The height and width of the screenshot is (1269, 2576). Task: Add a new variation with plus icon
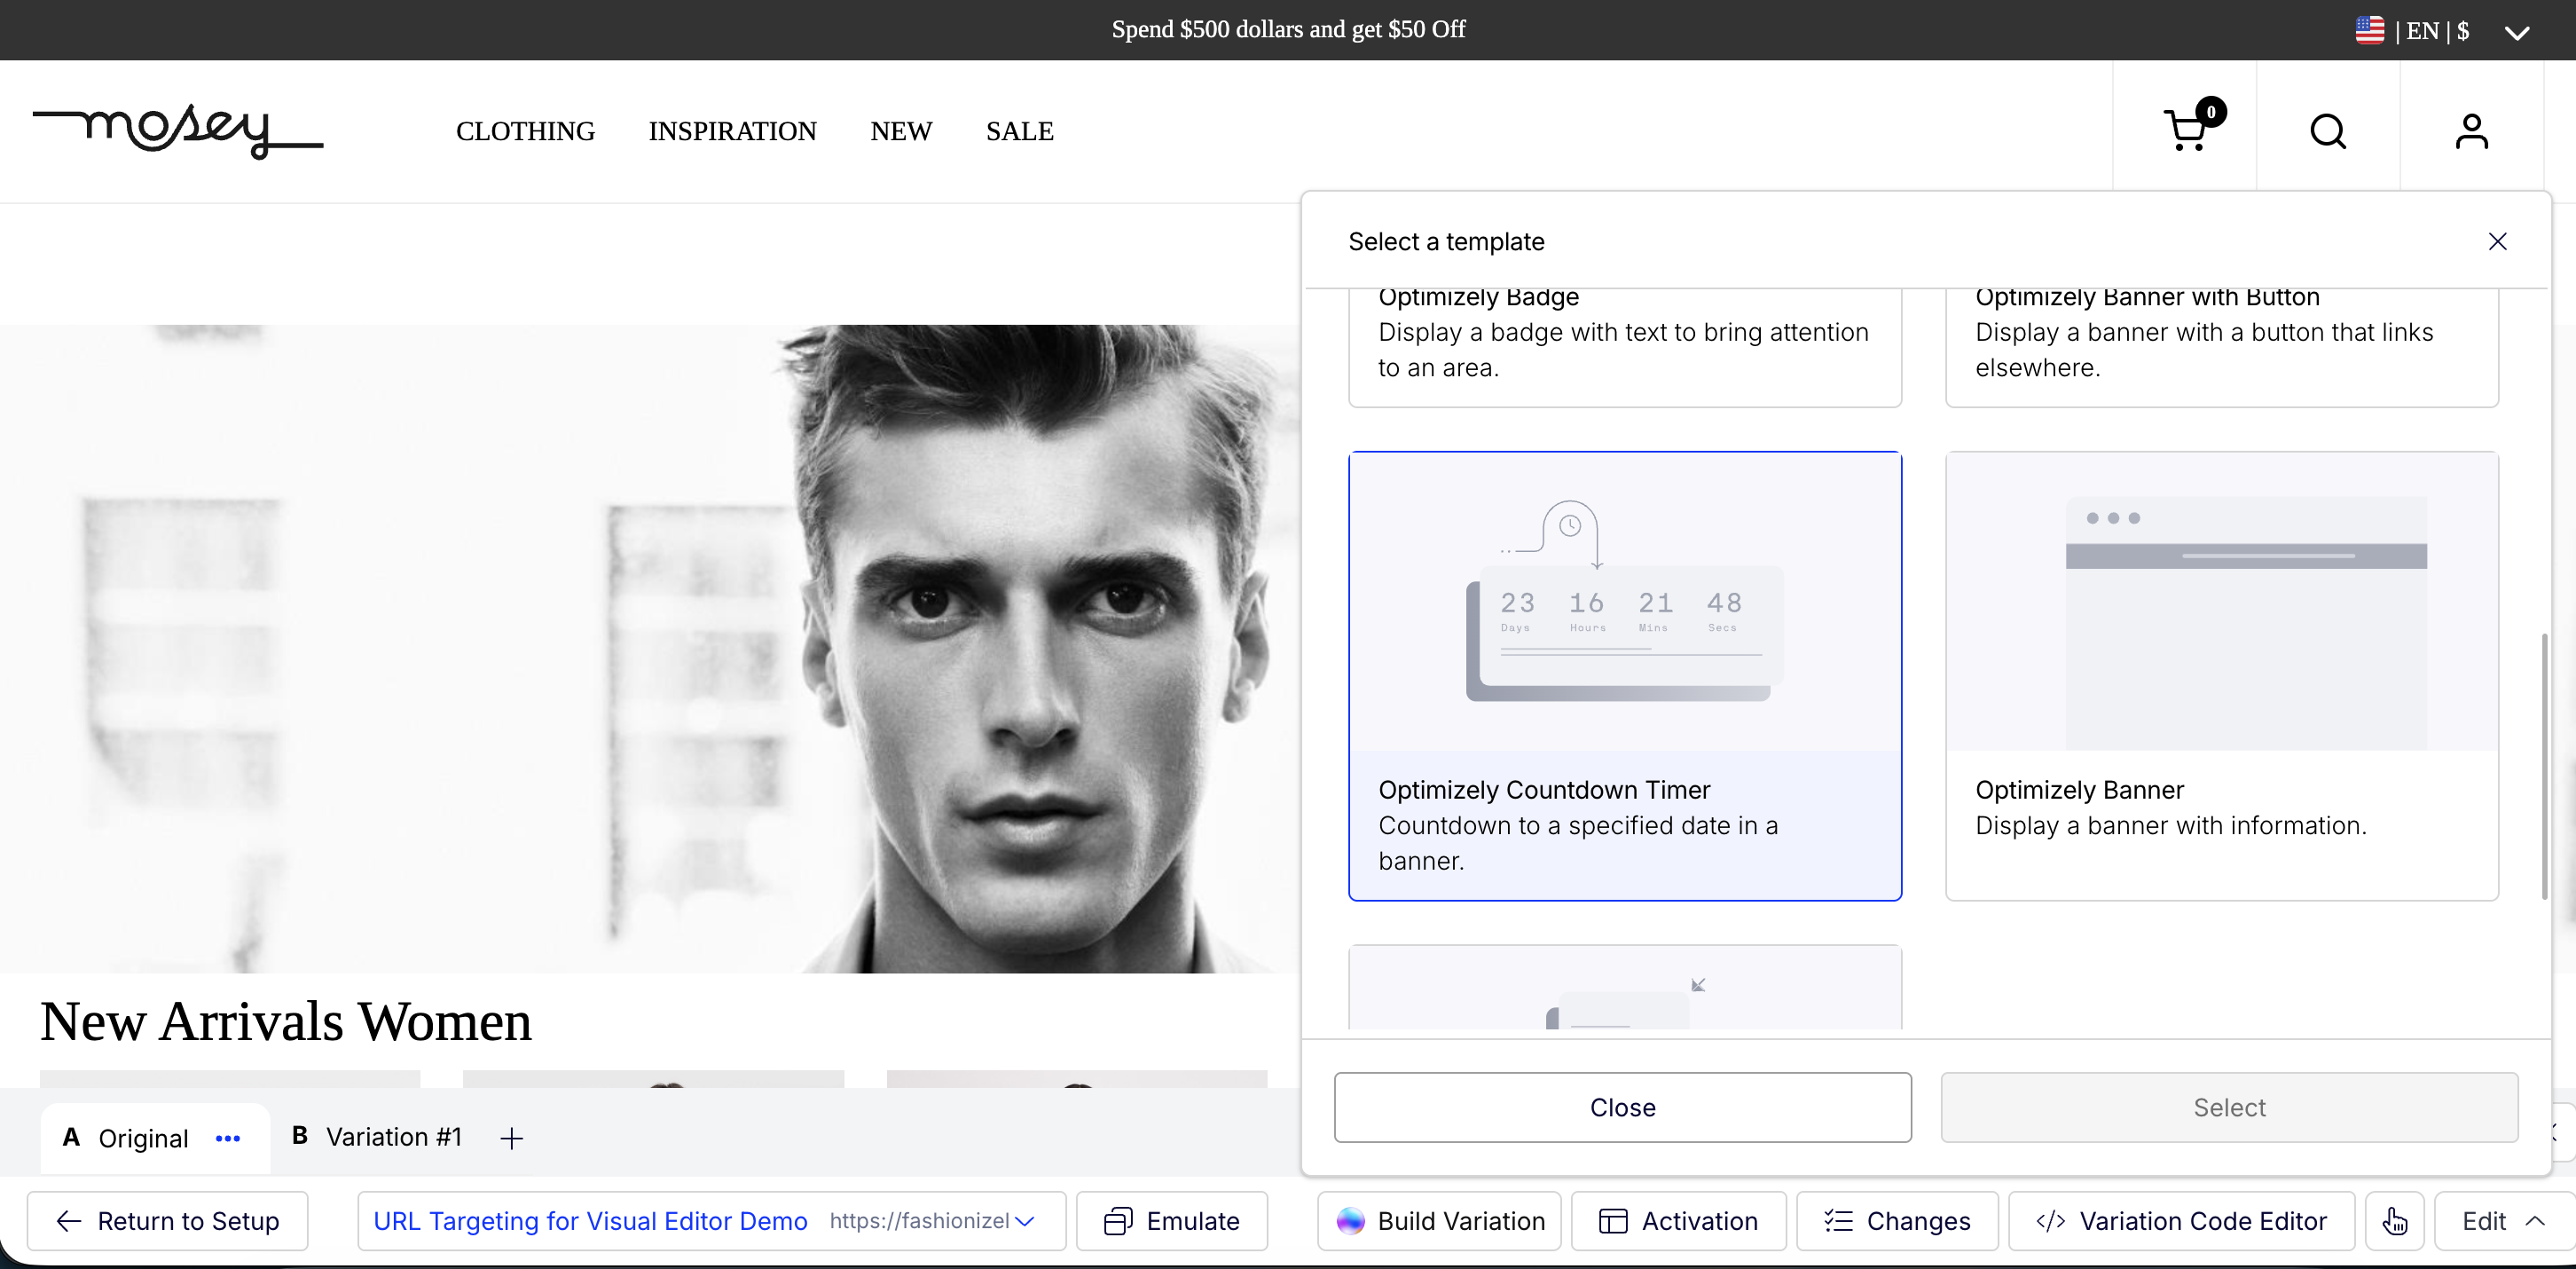[x=511, y=1138]
